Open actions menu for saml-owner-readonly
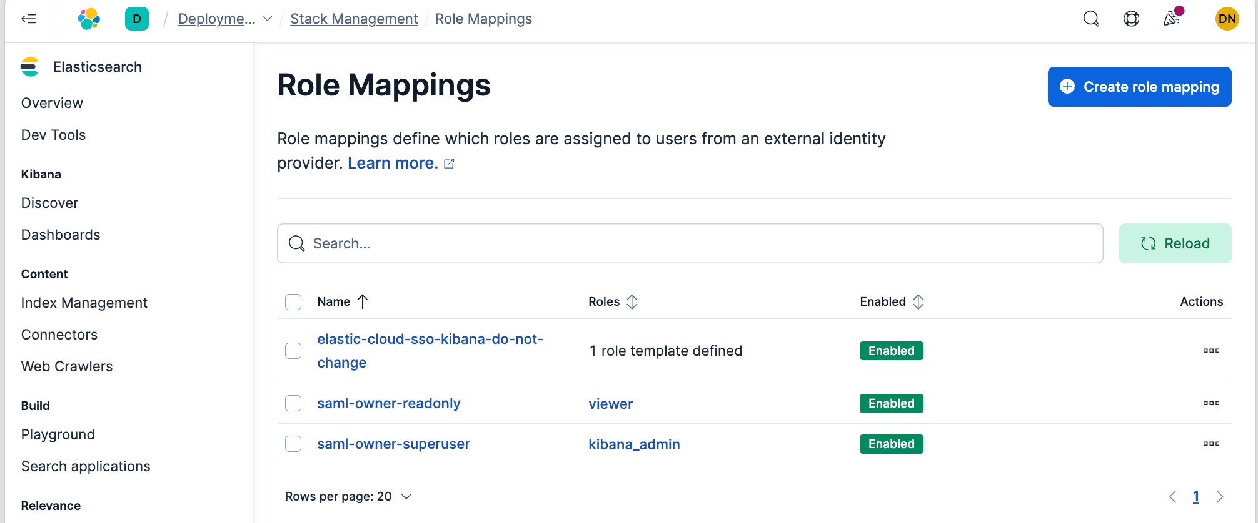The height and width of the screenshot is (523, 1258). pos(1211,403)
